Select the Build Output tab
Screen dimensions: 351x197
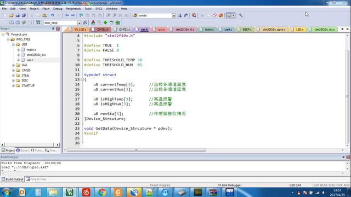(13, 179)
